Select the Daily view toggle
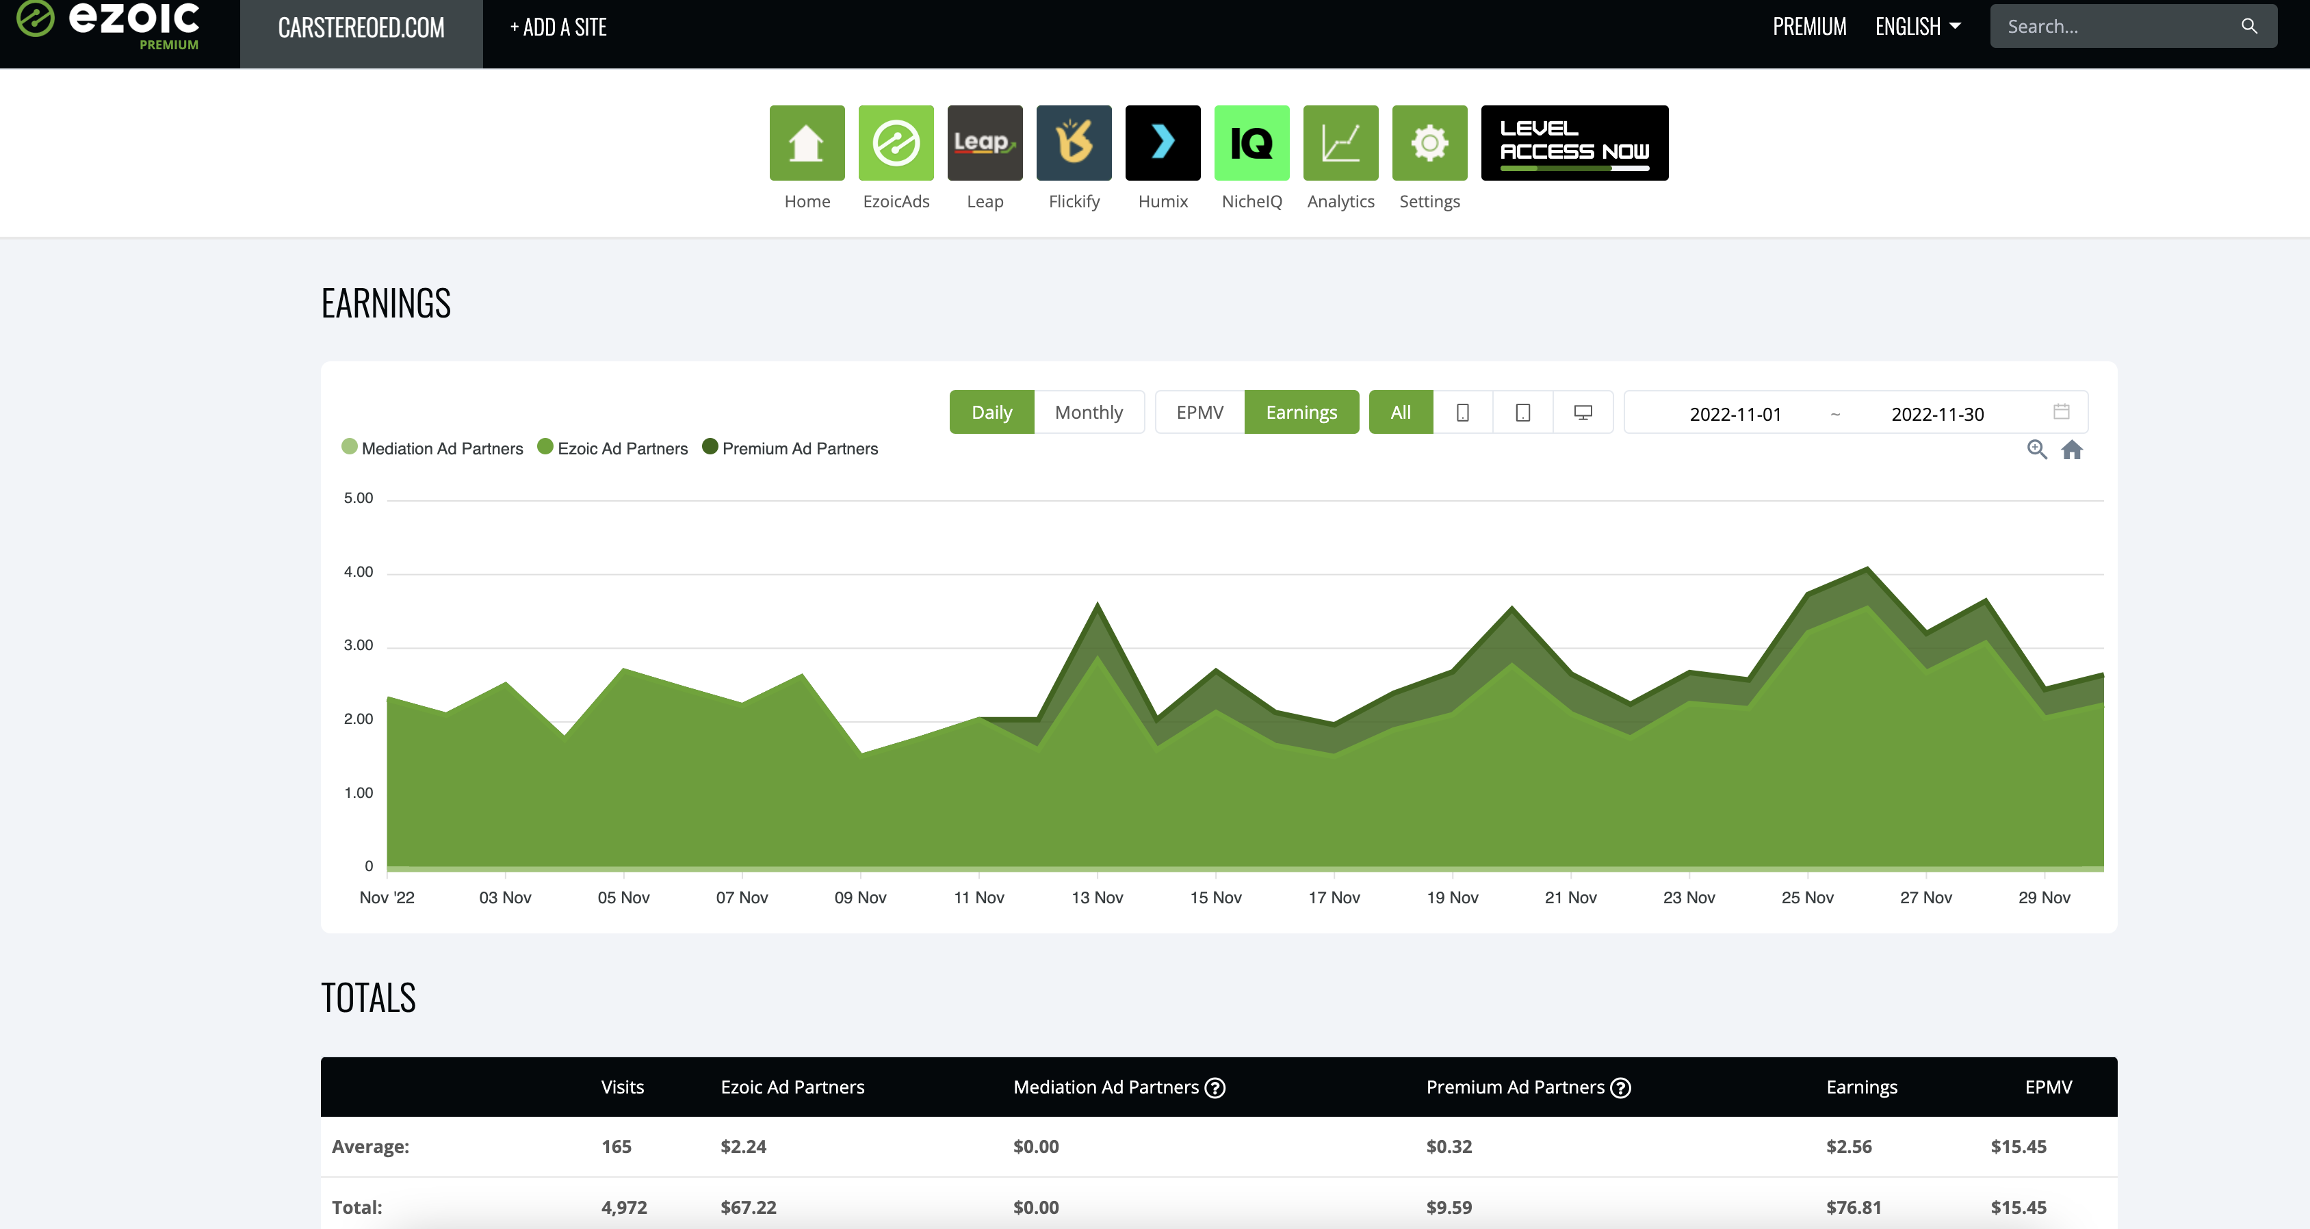Image resolution: width=2310 pixels, height=1229 pixels. point(991,412)
